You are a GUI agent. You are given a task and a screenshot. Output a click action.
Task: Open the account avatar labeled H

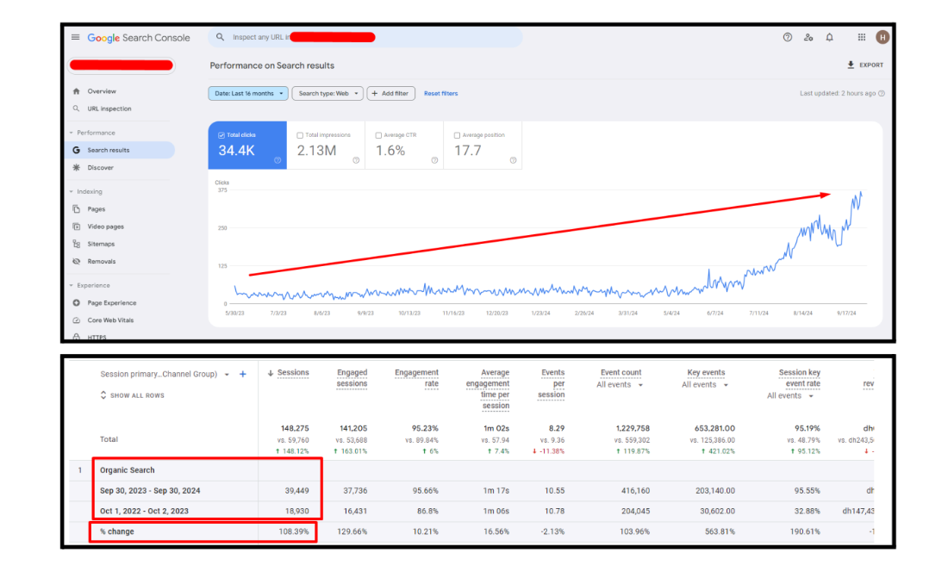[x=883, y=37]
